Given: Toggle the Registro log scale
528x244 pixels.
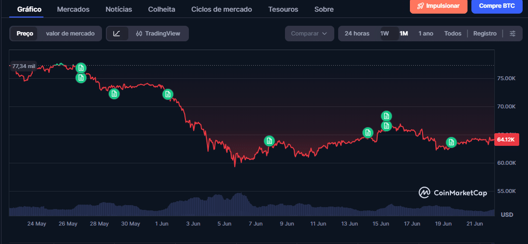Looking at the screenshot, I should 485,34.
